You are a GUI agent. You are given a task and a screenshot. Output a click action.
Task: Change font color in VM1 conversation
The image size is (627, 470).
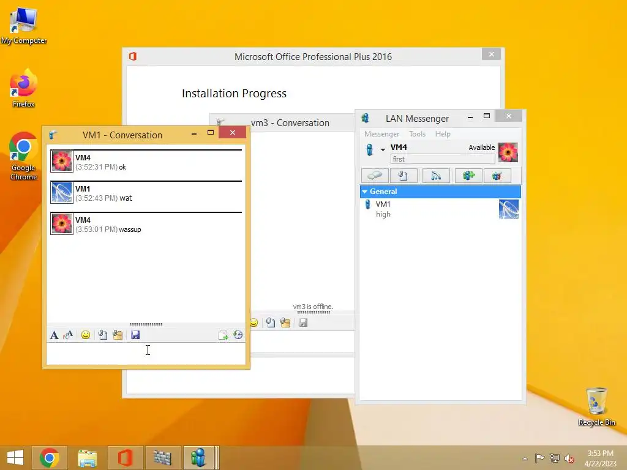(68, 335)
